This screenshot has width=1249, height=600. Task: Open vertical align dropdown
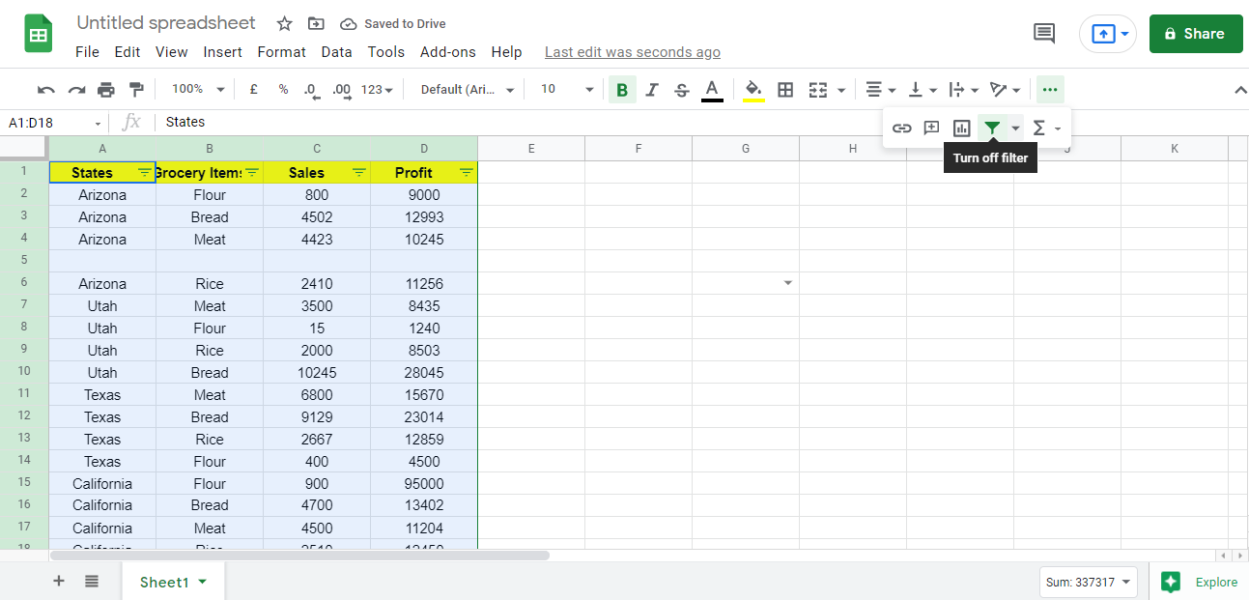point(923,90)
